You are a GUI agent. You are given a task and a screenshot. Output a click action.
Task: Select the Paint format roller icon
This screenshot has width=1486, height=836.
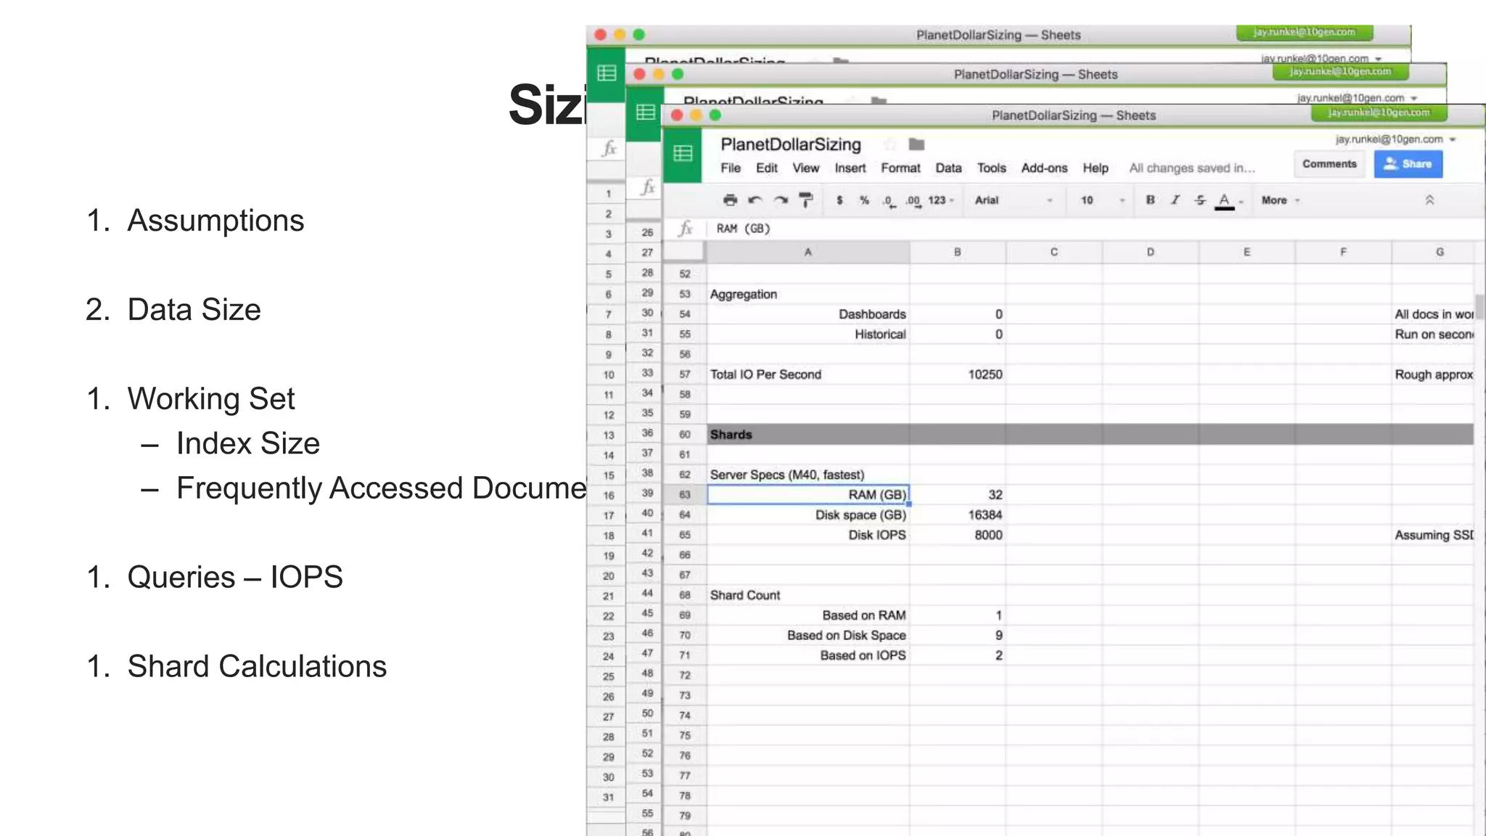(806, 200)
